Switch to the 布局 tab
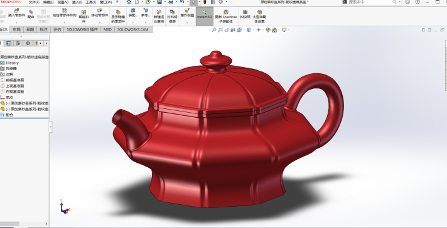 [x=16, y=29]
